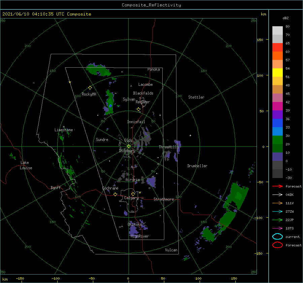Click the Lacombe city label

(x=145, y=84)
